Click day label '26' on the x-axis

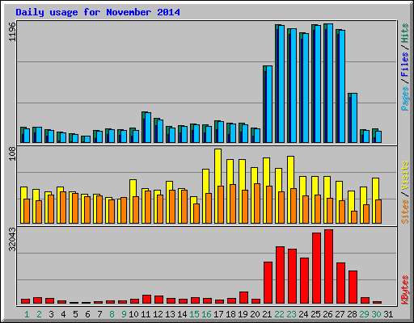(x=327, y=314)
